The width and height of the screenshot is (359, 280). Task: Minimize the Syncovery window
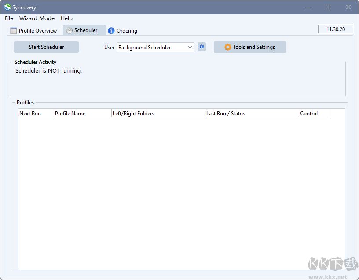coord(308,7)
